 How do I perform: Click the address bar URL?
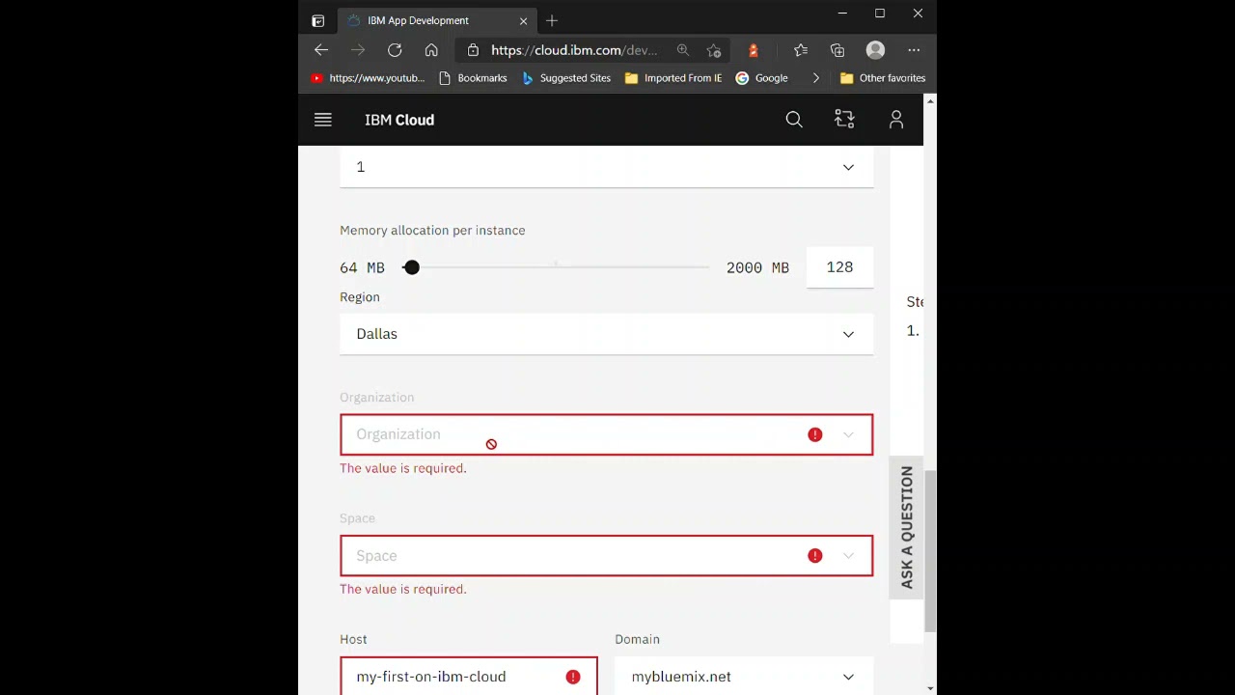574,50
